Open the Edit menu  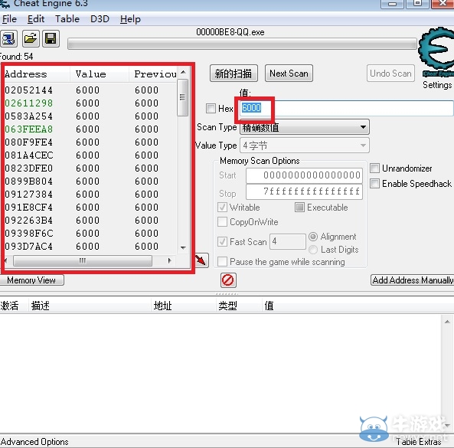click(x=36, y=19)
